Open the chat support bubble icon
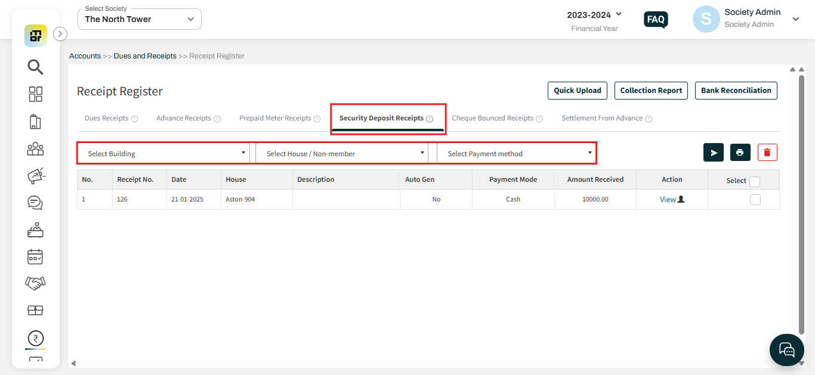Screen dimensions: 815x375 786,350
